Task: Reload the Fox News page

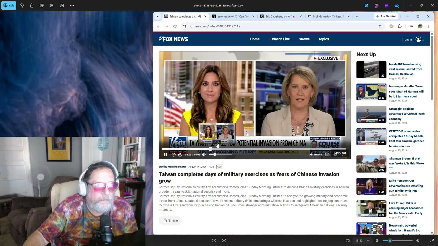Action: tap(175, 26)
